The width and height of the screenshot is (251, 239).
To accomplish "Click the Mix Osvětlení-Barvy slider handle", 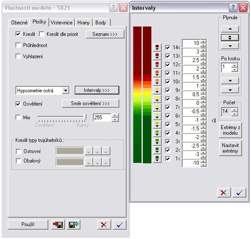I will pos(86,117).
